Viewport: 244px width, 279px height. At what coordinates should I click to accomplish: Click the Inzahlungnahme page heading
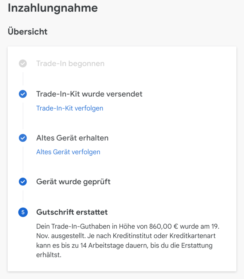53,8
